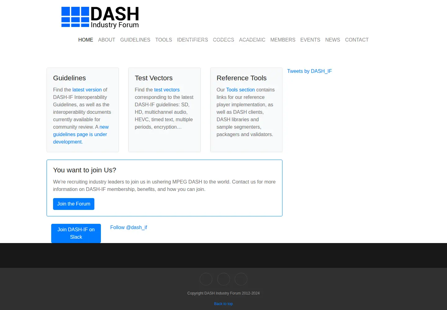The width and height of the screenshot is (447, 310).
Task: Go to the GUIDELINES nav item
Action: click(x=135, y=40)
